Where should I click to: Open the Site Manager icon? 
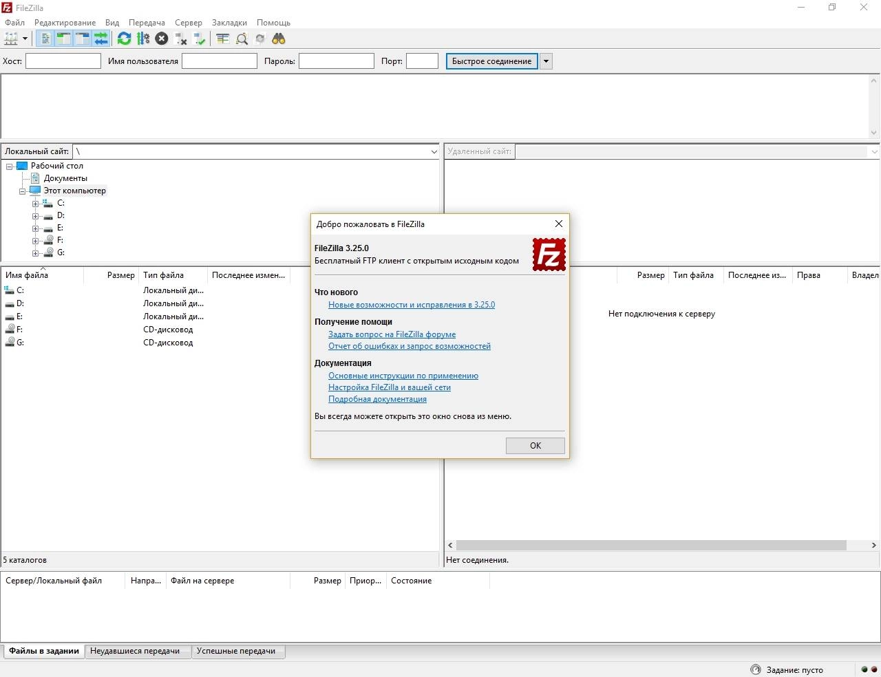[x=11, y=39]
